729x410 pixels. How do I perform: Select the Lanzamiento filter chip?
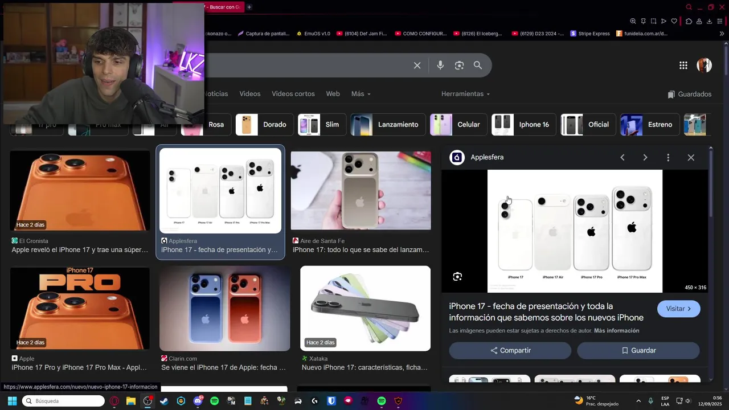388,125
